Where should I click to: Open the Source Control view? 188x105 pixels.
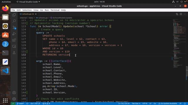pos(14,28)
